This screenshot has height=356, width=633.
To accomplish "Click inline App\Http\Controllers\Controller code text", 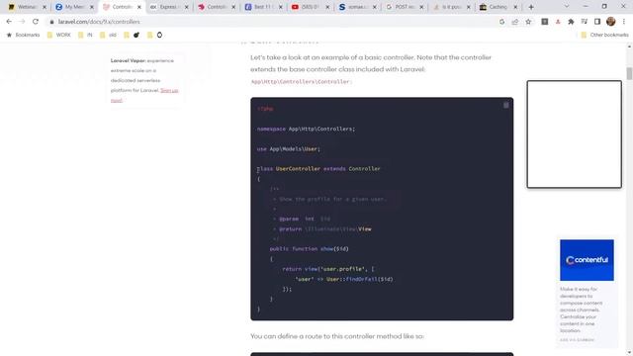I will point(301,82).
